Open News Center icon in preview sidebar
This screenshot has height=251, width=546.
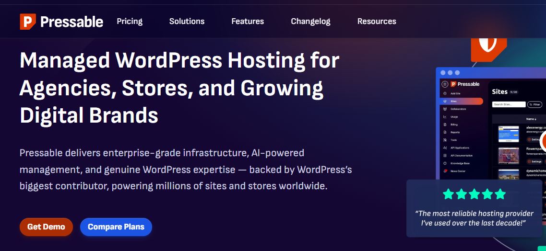[x=445, y=171]
